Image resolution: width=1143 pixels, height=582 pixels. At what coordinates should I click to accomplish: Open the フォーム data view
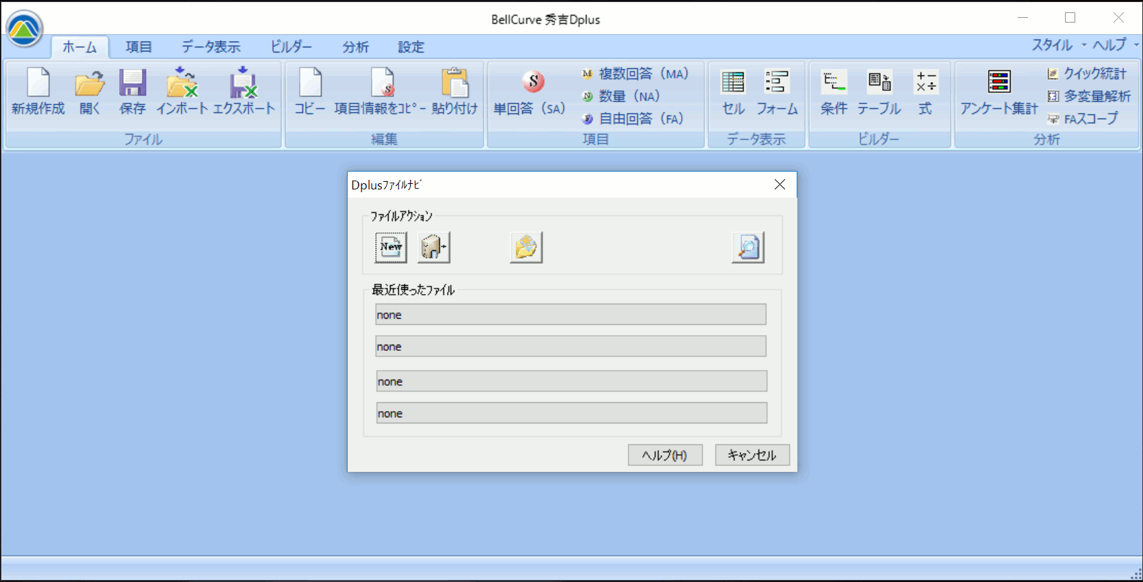777,91
